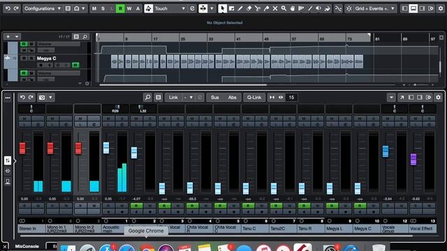447x251 pixels.
Task: Toggle the Abs button in MixConsole
Action: point(233,98)
